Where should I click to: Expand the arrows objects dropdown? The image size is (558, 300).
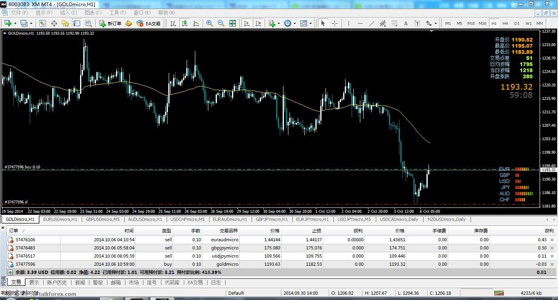(x=435, y=24)
